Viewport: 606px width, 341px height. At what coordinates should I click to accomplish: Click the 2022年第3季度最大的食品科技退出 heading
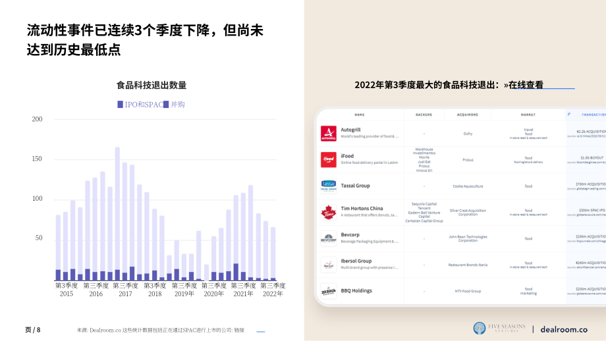pos(427,85)
